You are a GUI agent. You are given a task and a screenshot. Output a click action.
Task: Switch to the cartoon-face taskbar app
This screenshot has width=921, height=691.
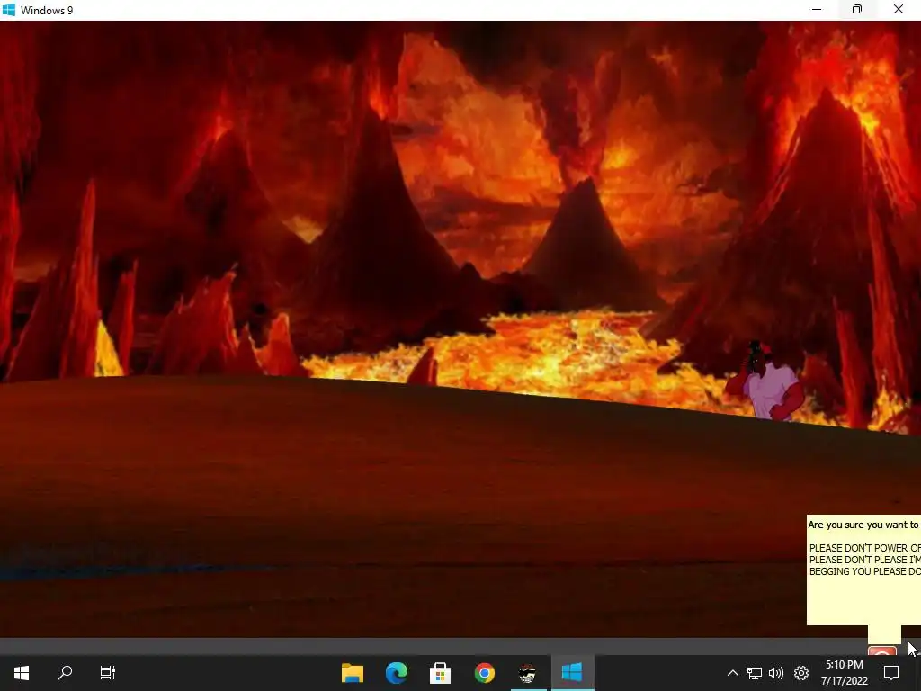point(527,673)
